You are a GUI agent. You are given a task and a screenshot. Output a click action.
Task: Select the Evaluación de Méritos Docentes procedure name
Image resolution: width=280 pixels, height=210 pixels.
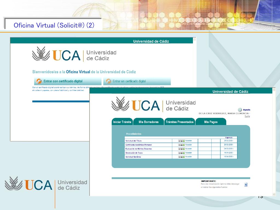tap(139, 149)
